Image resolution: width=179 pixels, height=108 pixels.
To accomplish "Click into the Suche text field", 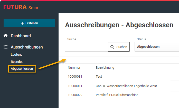I will tap(86, 47).
